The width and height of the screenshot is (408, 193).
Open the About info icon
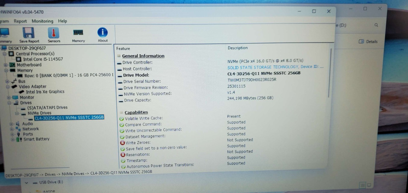[103, 32]
